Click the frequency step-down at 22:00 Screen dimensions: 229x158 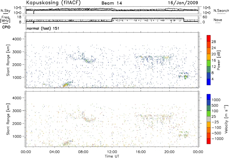(184, 20)
